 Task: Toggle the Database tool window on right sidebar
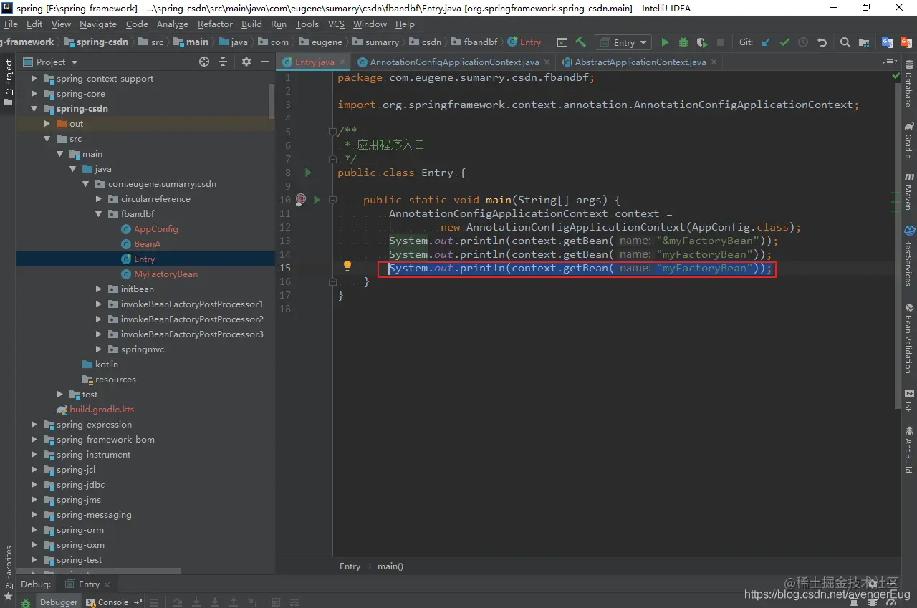[x=908, y=84]
